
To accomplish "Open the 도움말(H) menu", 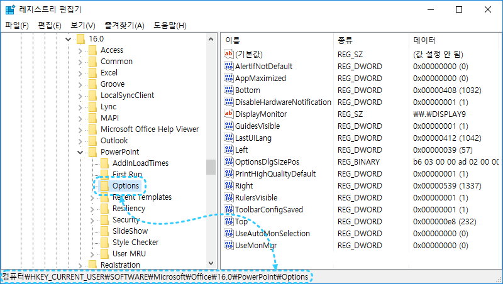I will click(170, 25).
